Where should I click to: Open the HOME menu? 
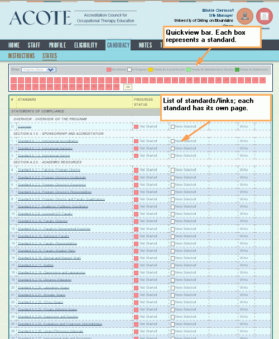[14, 45]
